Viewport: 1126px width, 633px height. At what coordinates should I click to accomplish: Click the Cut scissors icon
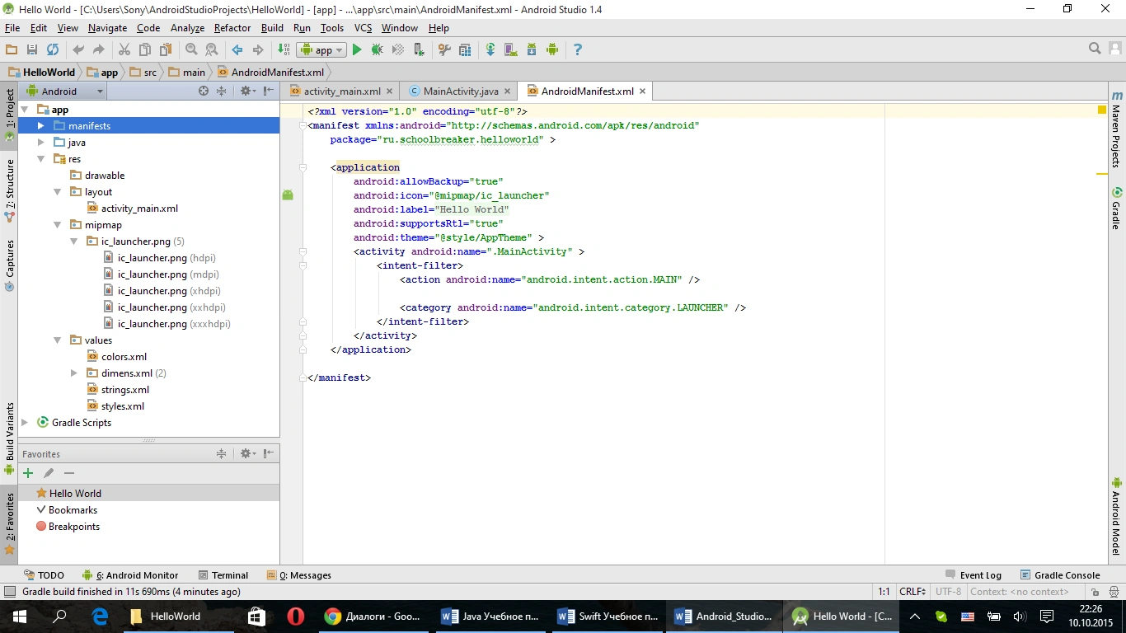(x=124, y=50)
